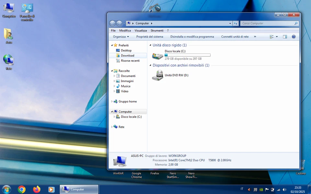The height and width of the screenshot is (194, 311).
Task: Click the Windows Start button
Action: click(x=6, y=189)
